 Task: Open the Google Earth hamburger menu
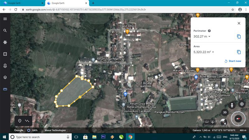(5, 19)
